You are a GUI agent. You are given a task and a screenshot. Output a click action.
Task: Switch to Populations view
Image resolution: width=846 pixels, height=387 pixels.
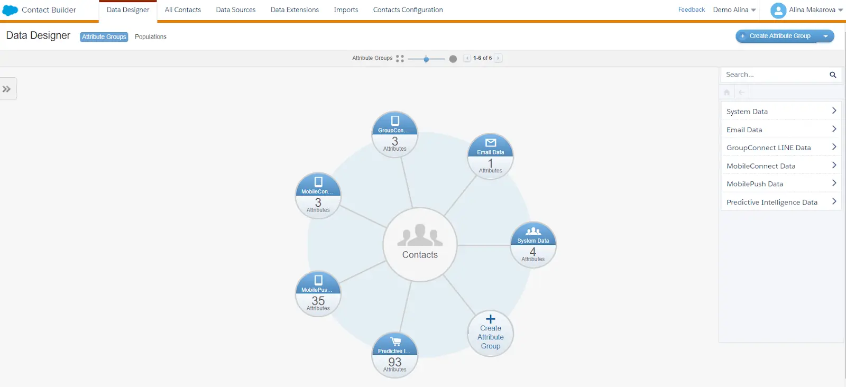(151, 37)
